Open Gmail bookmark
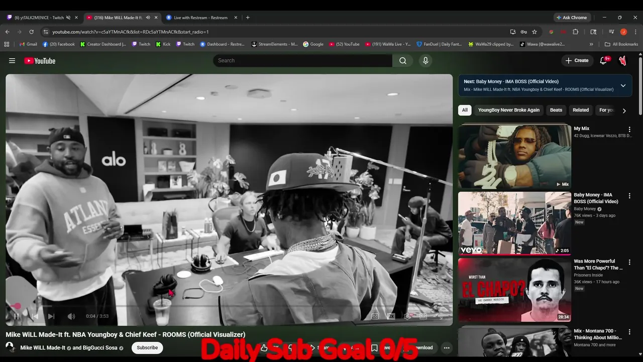The image size is (643, 362). coord(28,44)
